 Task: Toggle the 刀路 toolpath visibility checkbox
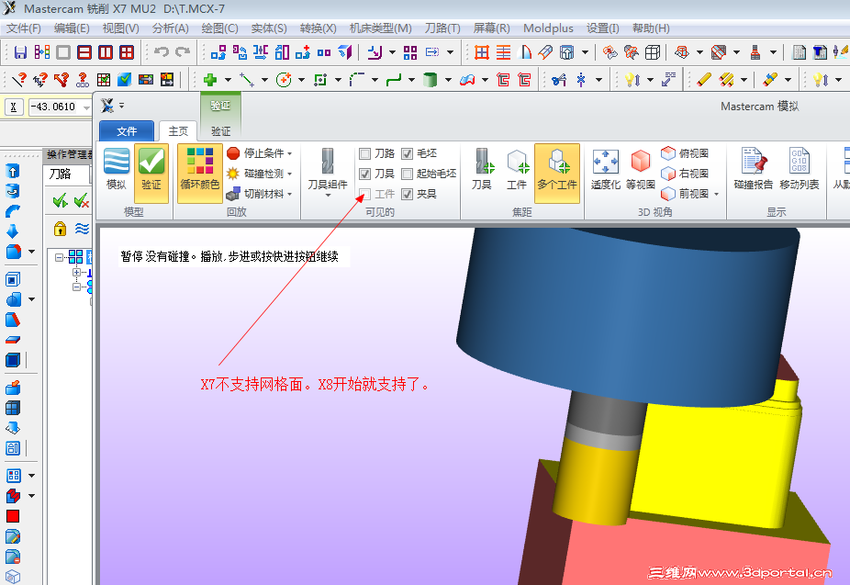tap(364, 154)
